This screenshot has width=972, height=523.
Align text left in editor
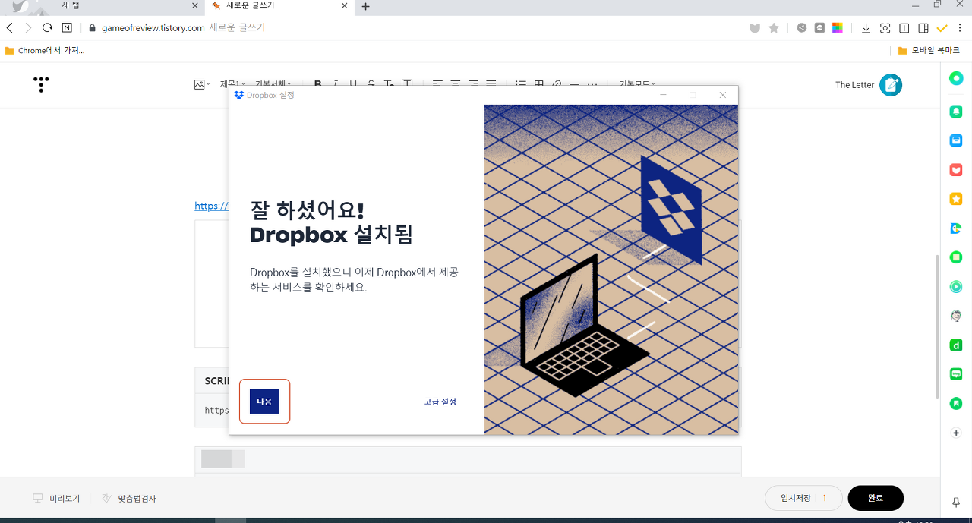pos(437,84)
